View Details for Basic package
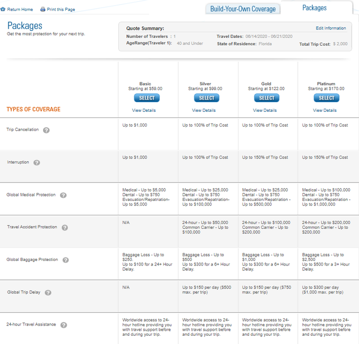 (x=144, y=110)
